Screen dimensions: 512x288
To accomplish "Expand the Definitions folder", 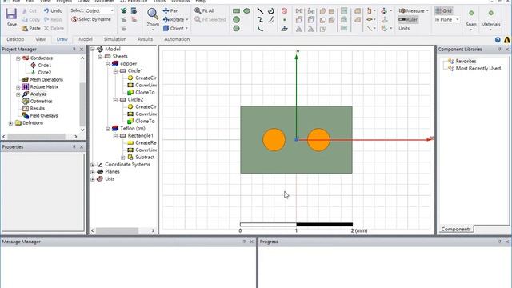I will (10, 123).
